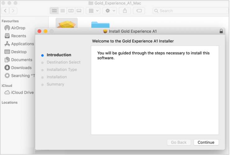Select the Summary step
The height and width of the screenshot is (155, 230).
point(55,84)
